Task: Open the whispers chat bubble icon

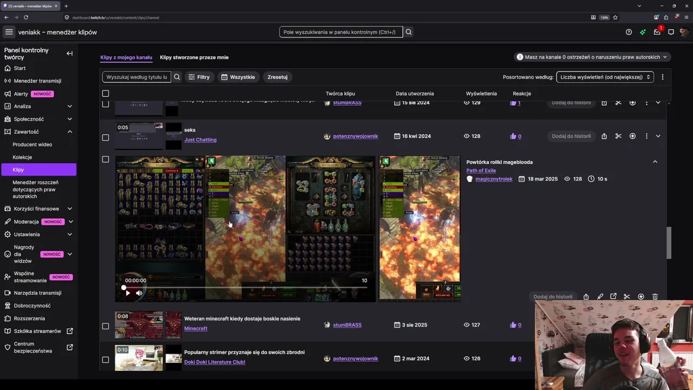Action: (x=671, y=32)
